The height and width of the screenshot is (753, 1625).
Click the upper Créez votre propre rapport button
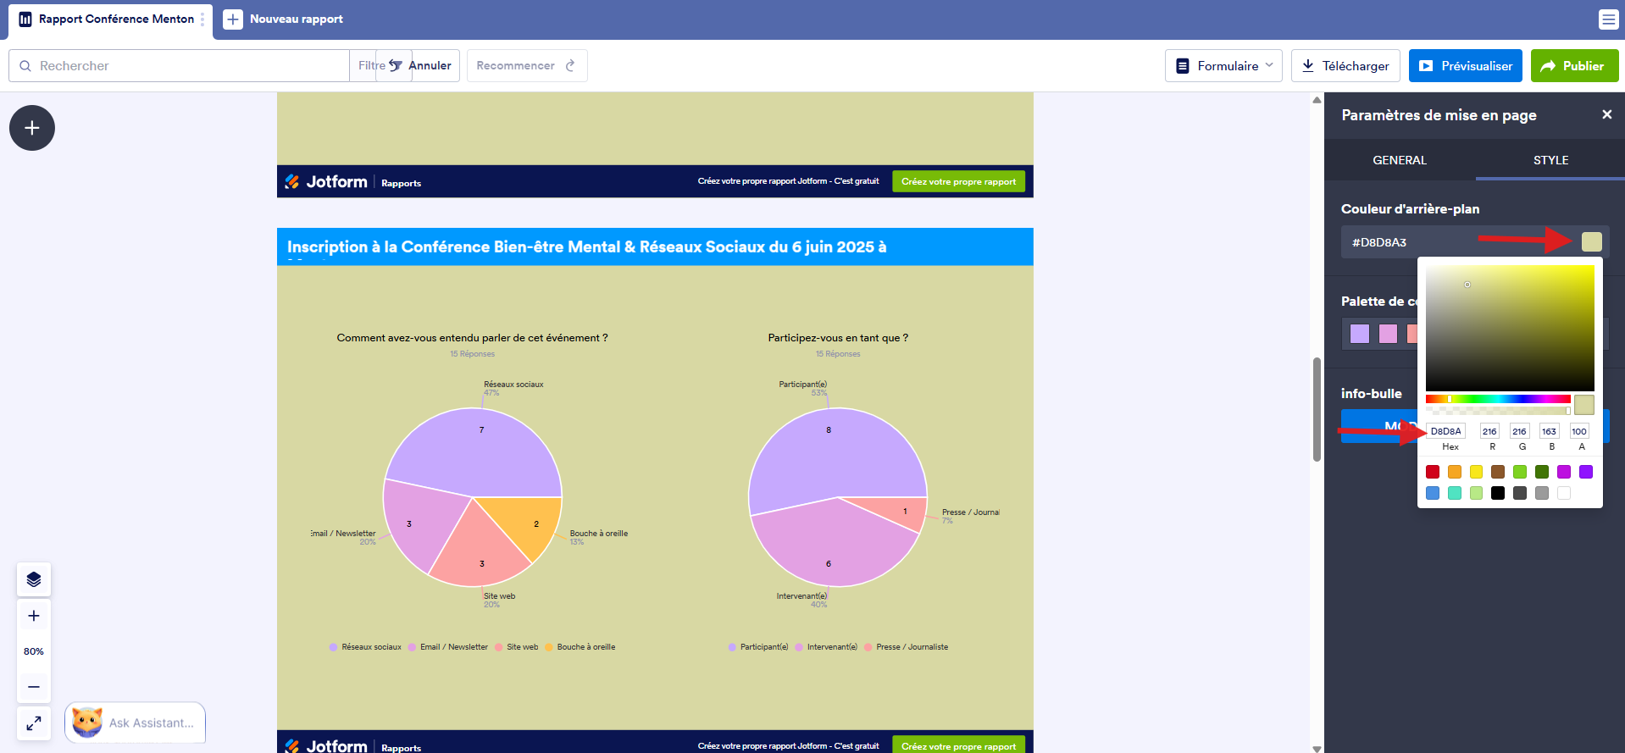click(x=958, y=181)
